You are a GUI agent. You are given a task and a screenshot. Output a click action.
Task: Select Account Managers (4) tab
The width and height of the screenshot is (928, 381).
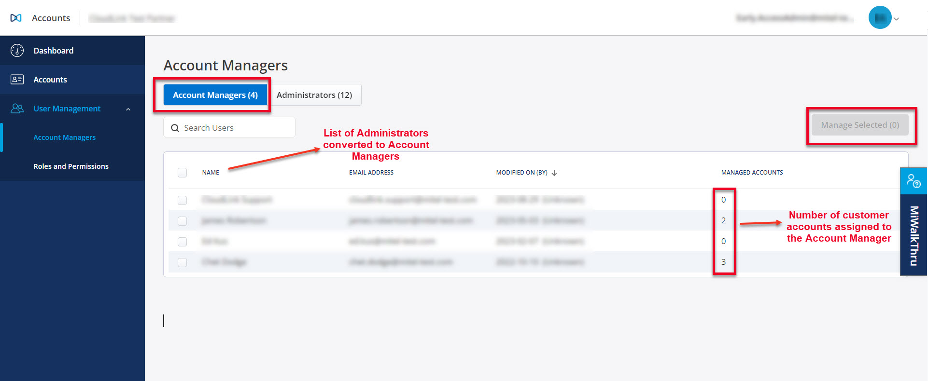[215, 95]
